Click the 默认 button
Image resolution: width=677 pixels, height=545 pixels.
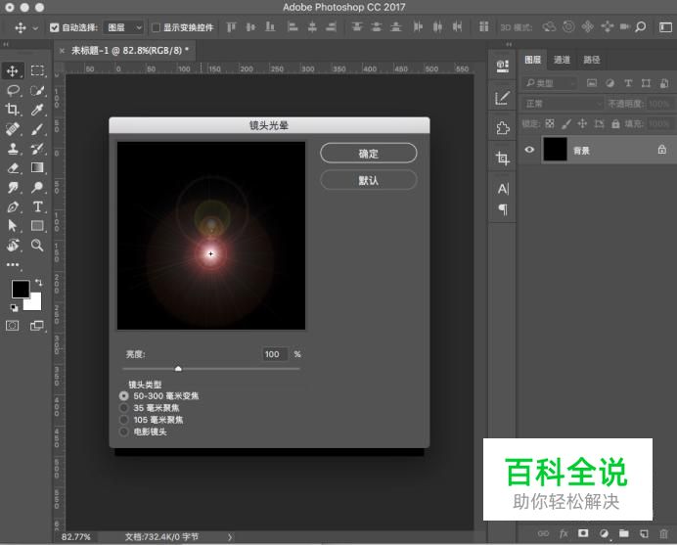point(368,180)
